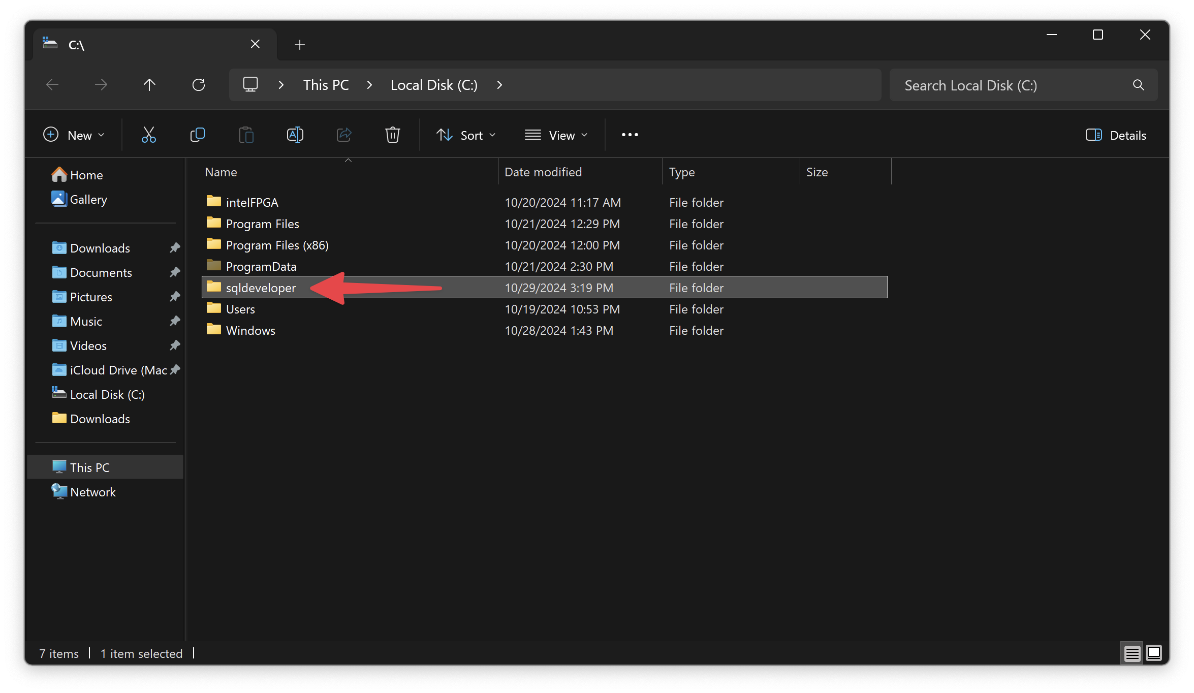Image resolution: width=1194 pixels, height=693 pixels.
Task: Unpin Music from quick access
Action: [x=175, y=321]
